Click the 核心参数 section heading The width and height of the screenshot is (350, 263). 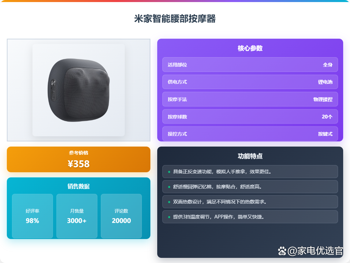pyautogui.click(x=250, y=48)
